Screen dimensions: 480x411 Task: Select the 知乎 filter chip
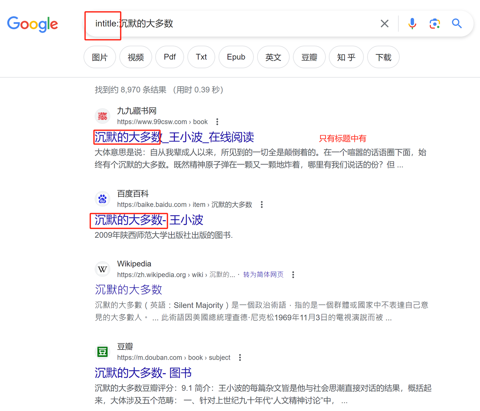tap(346, 57)
